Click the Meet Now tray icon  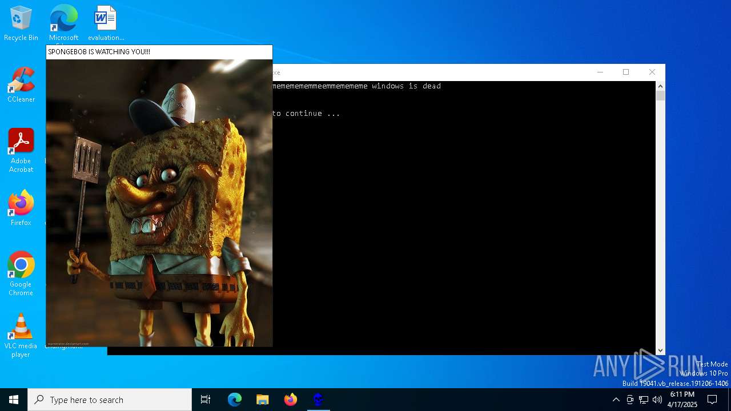coord(630,400)
